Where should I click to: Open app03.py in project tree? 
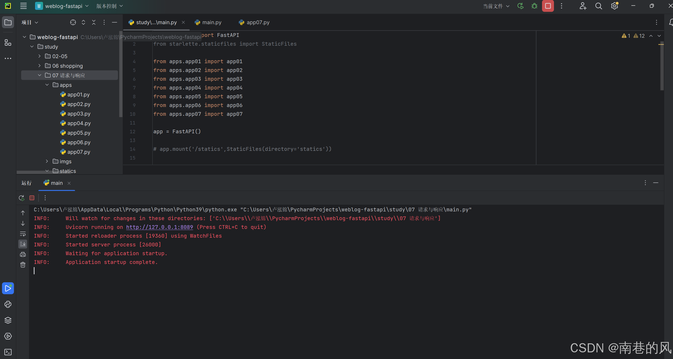click(x=79, y=114)
